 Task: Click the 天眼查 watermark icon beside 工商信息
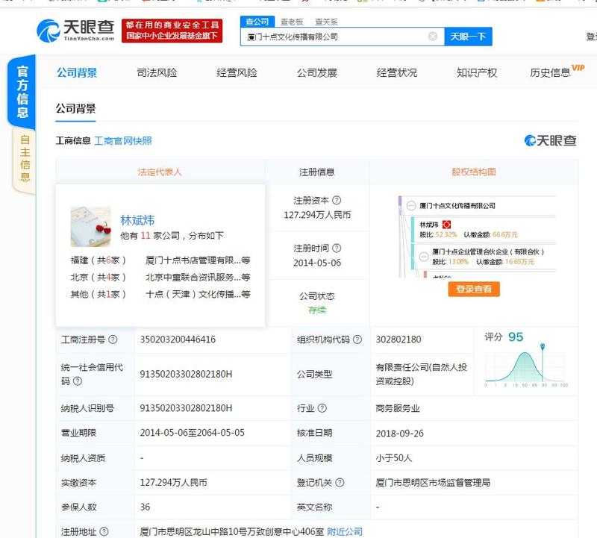531,140
